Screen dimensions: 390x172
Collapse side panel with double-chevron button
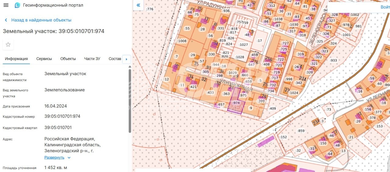[x=138, y=5]
